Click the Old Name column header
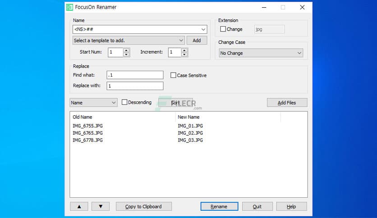Screen dimensions: 377x218 tap(123, 117)
